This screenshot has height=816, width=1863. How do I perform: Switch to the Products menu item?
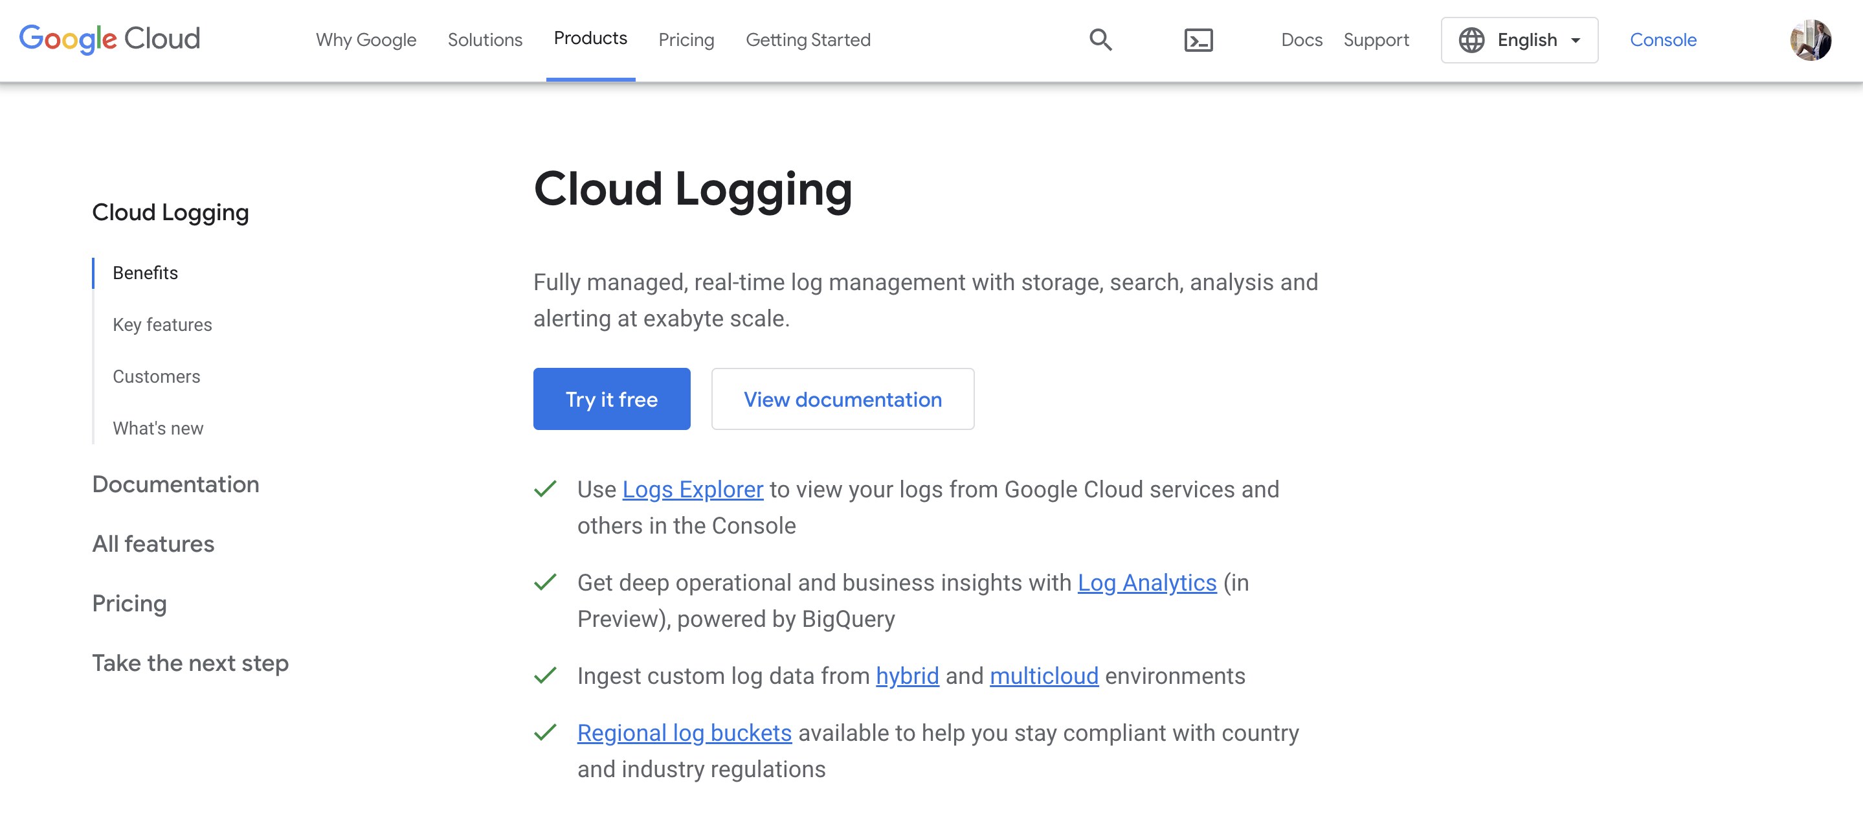(x=590, y=39)
